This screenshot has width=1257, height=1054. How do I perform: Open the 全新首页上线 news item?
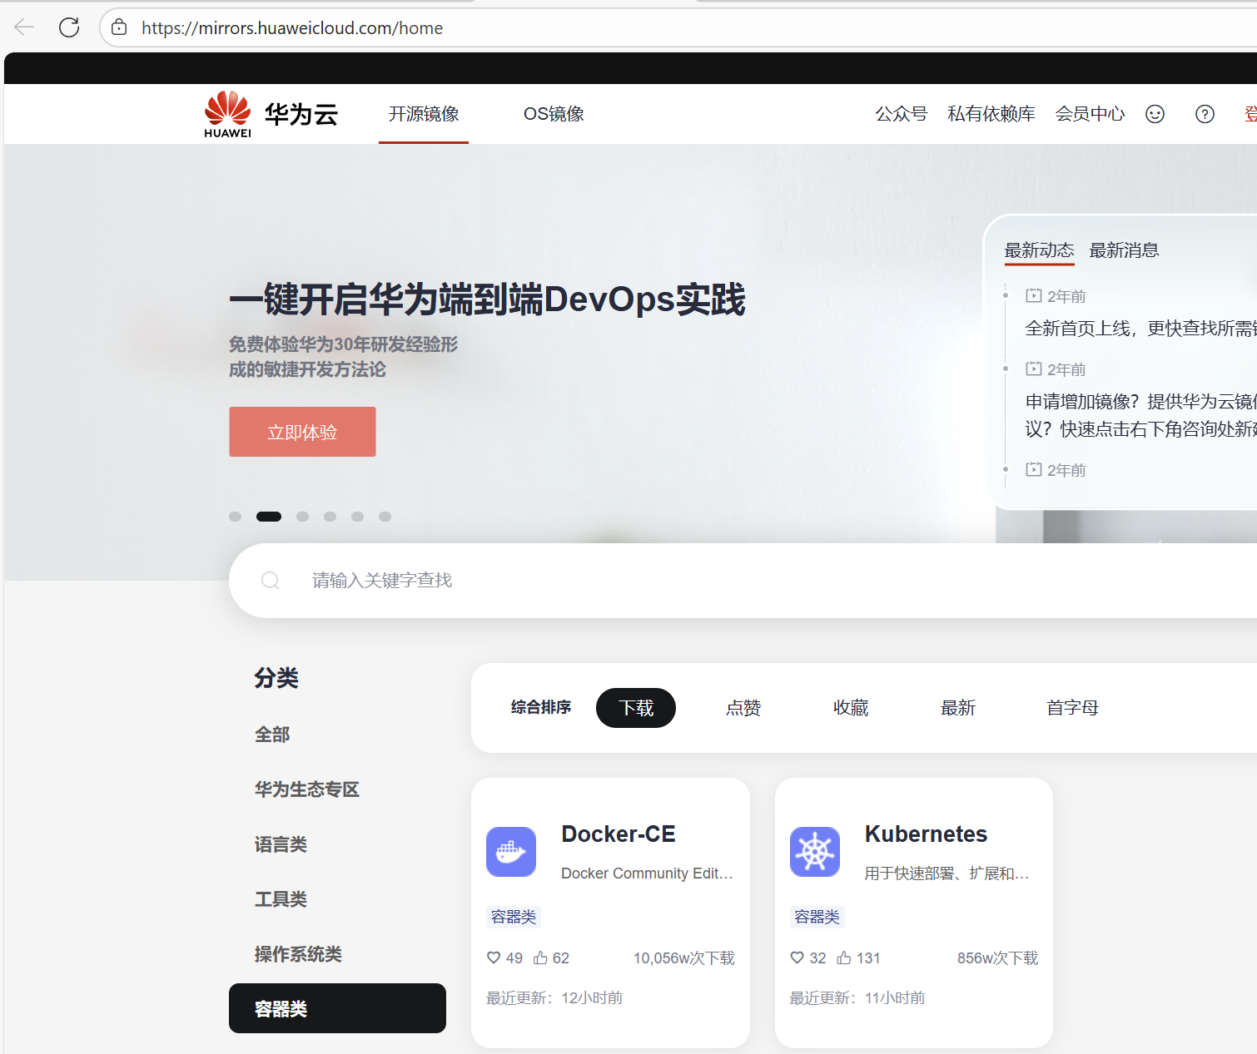[x=1140, y=329]
